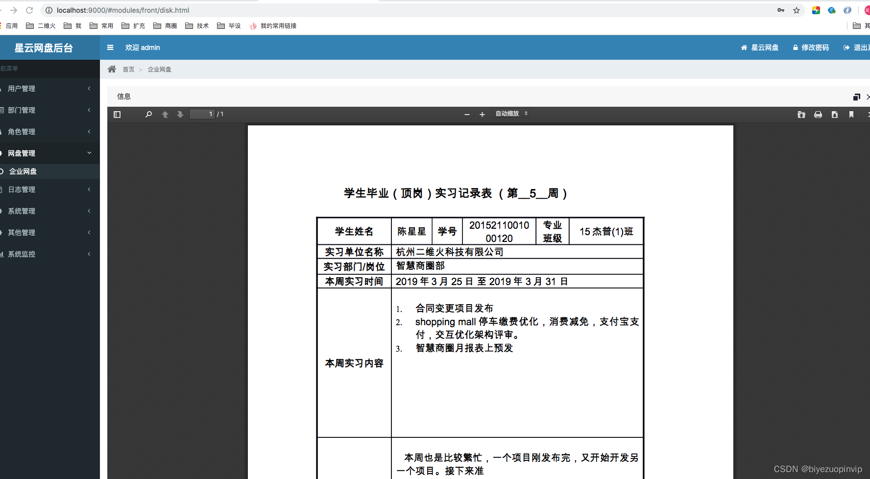Image resolution: width=870 pixels, height=479 pixels.
Task: Open the 技术 bookmarks folder
Action: (197, 26)
